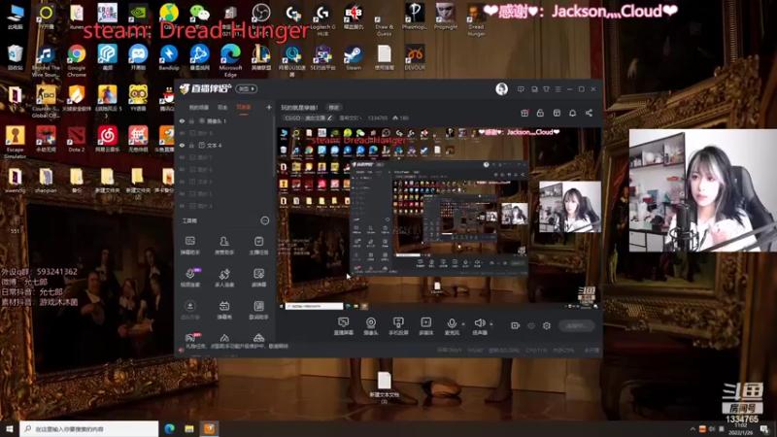
Task: Open the room manager assistant tool icon
Action: [x=224, y=246]
